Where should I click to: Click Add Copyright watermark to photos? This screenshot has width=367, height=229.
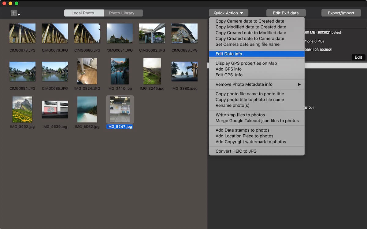251,142
